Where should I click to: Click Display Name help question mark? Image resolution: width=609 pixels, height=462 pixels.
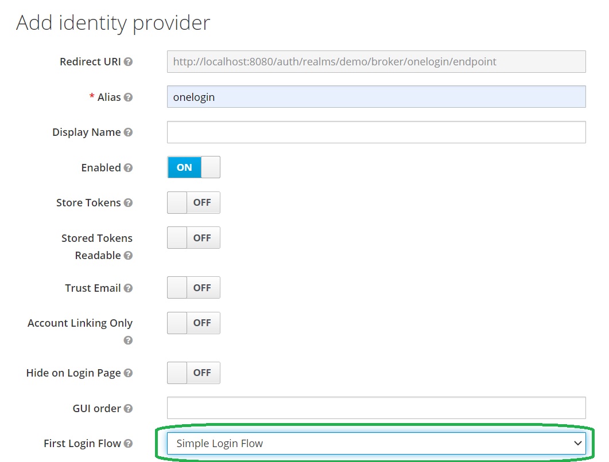pos(128,132)
